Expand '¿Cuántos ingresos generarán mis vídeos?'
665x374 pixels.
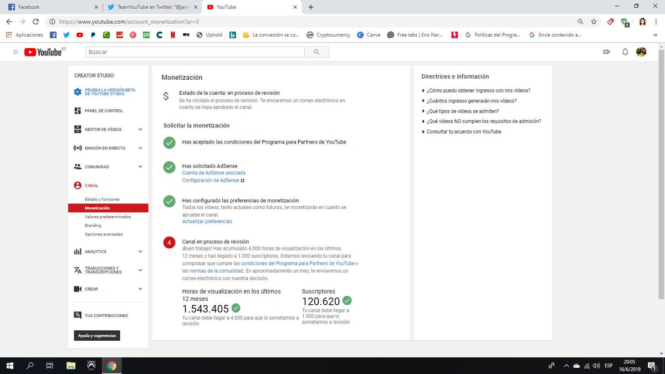coord(469,101)
